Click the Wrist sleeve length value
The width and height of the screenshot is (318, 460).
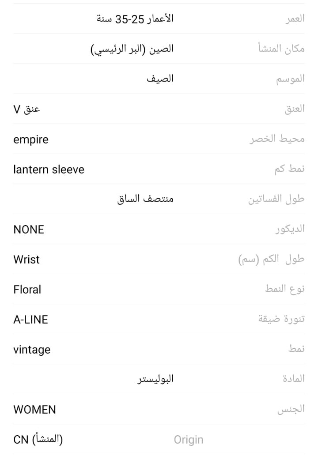pyautogui.click(x=26, y=260)
